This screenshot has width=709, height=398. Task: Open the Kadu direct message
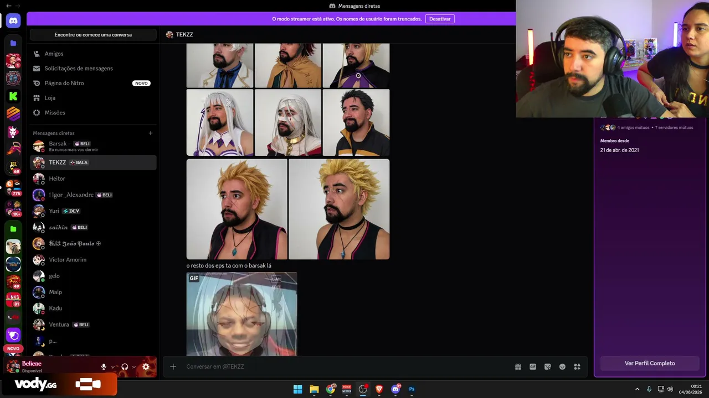pos(93,308)
